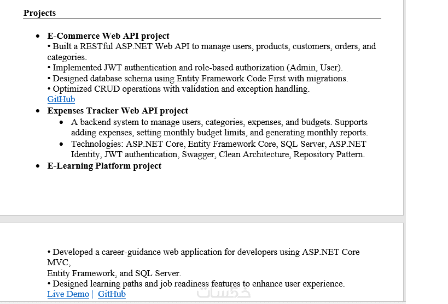This screenshot has width=448, height=304.
Task: Click the bullet before Expenses Tracker heading
Action: point(38,111)
